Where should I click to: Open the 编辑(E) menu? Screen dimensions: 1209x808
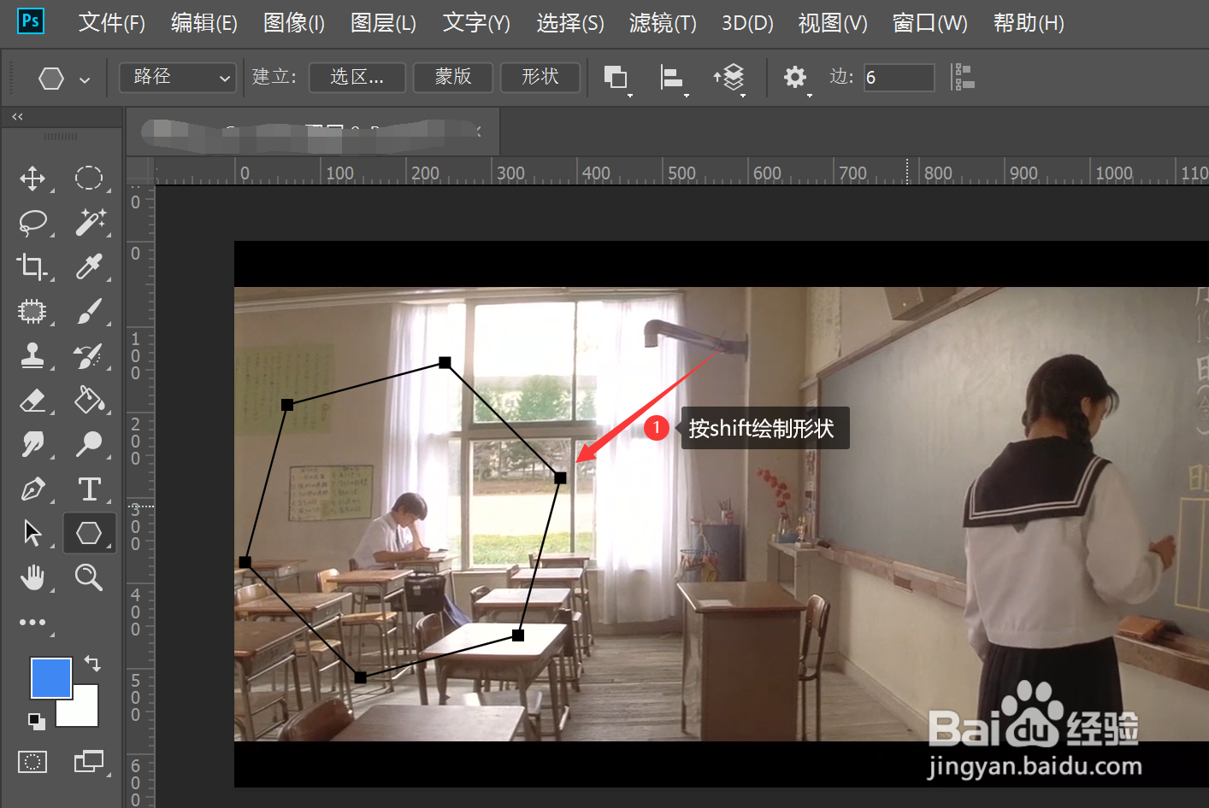point(204,23)
